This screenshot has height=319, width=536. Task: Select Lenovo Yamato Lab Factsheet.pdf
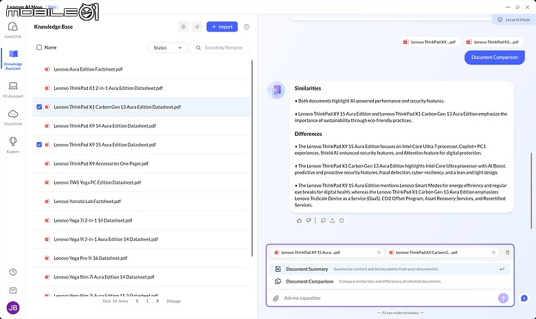click(x=142, y=201)
